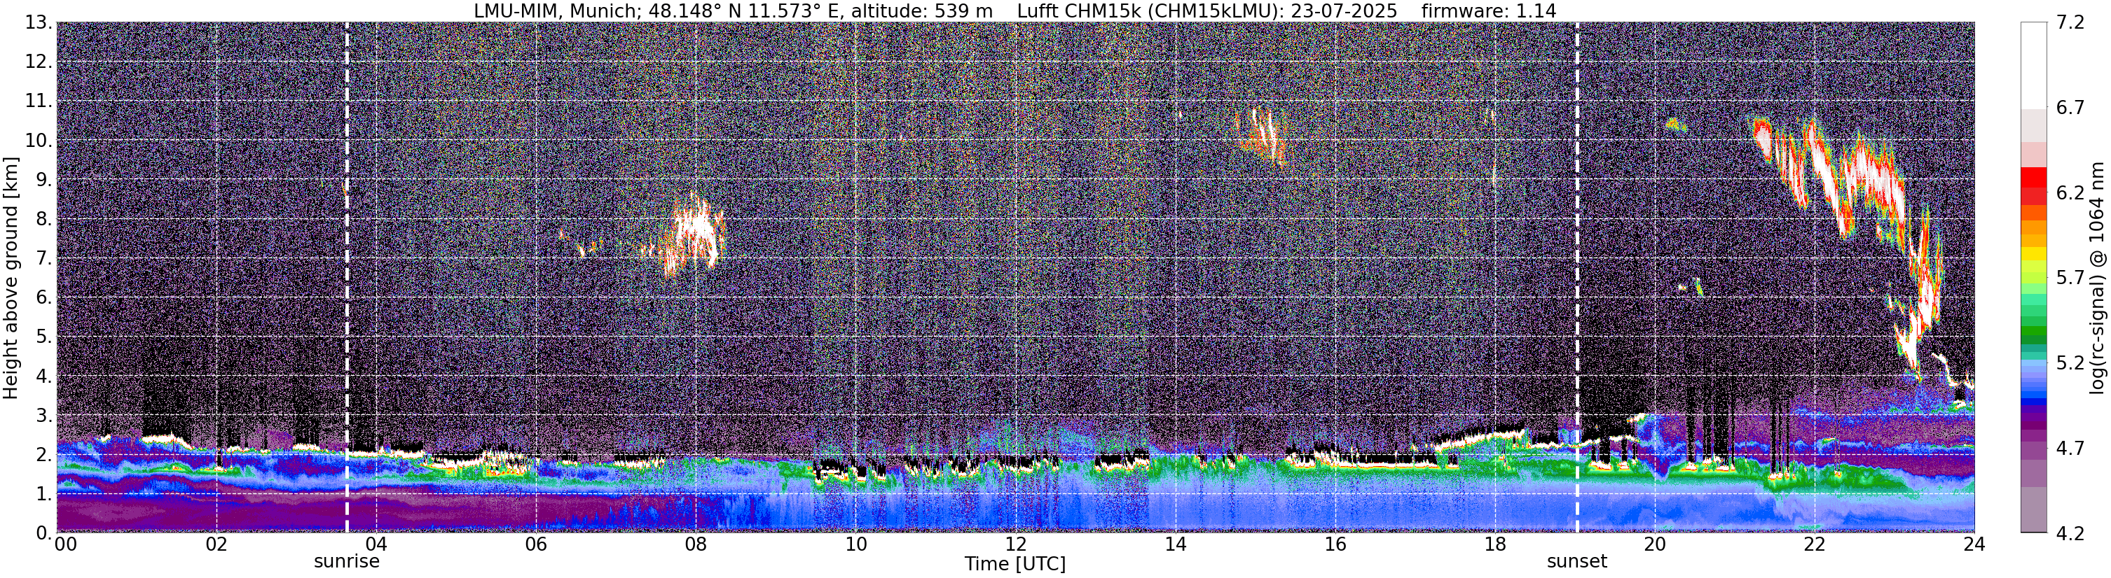Image resolution: width=2111 pixels, height=578 pixels.
Task: Click the "08" time axis tick label
Action: (x=696, y=544)
